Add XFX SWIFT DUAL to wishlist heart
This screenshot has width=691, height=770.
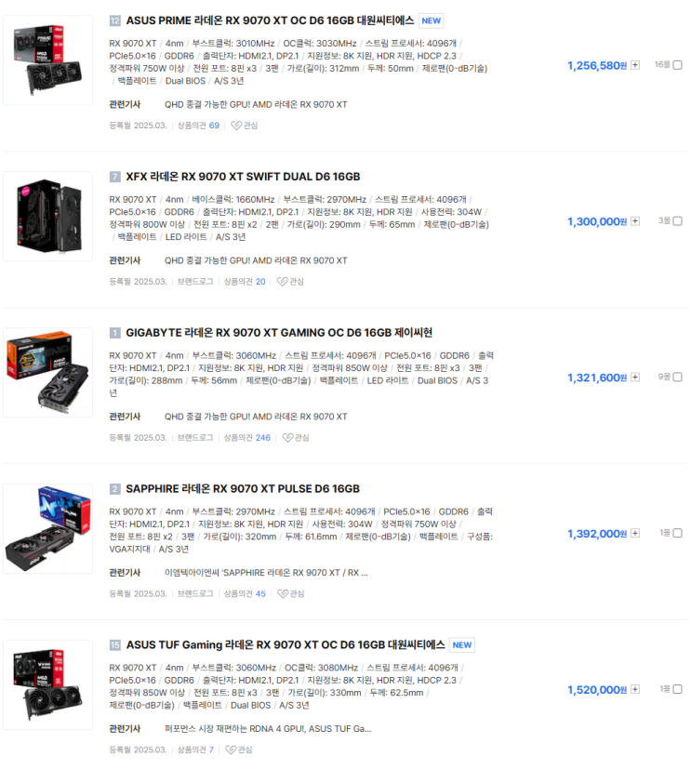[282, 282]
